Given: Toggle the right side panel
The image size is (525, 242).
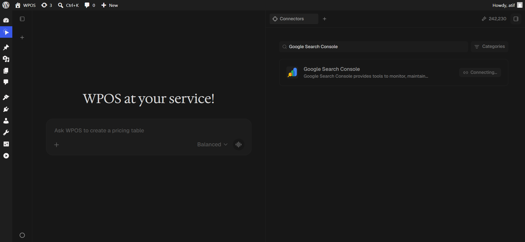Looking at the screenshot, I should click(516, 19).
